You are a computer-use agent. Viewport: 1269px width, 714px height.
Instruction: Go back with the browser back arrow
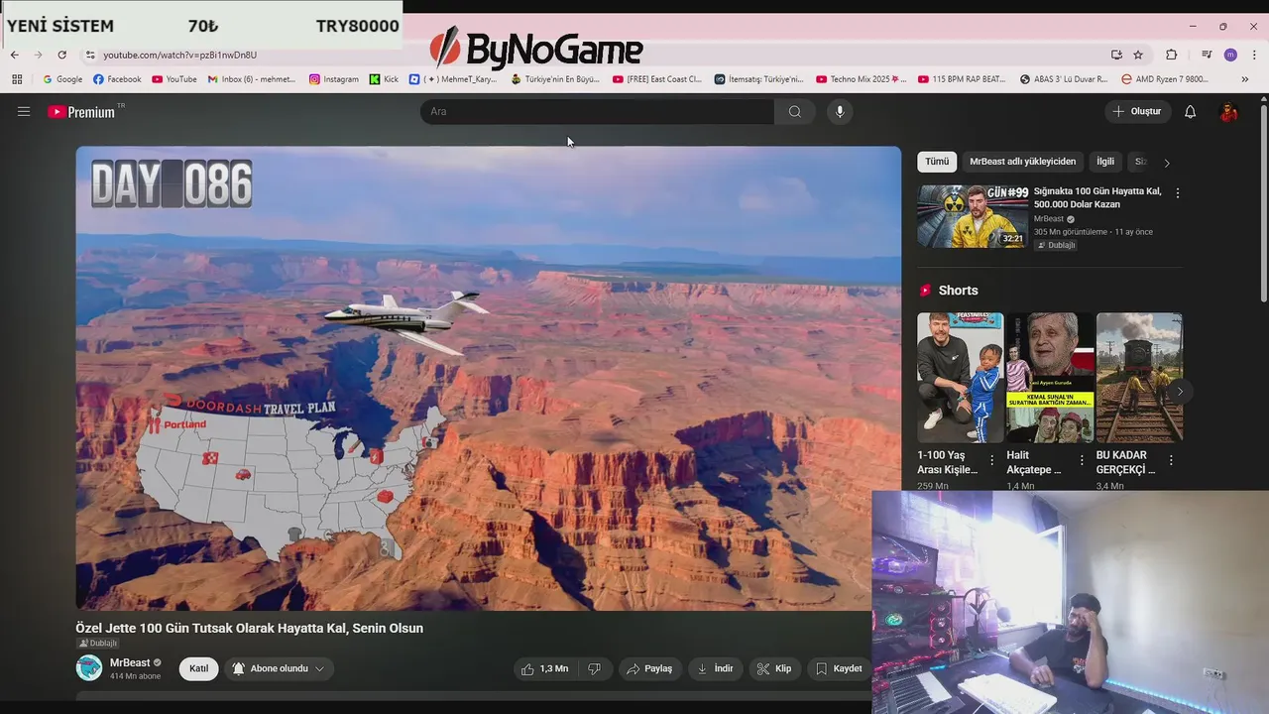tap(14, 55)
